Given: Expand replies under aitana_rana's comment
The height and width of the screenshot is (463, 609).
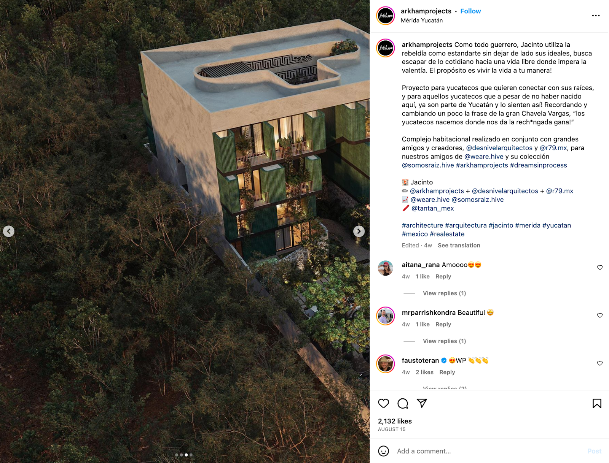Looking at the screenshot, I should 444,293.
